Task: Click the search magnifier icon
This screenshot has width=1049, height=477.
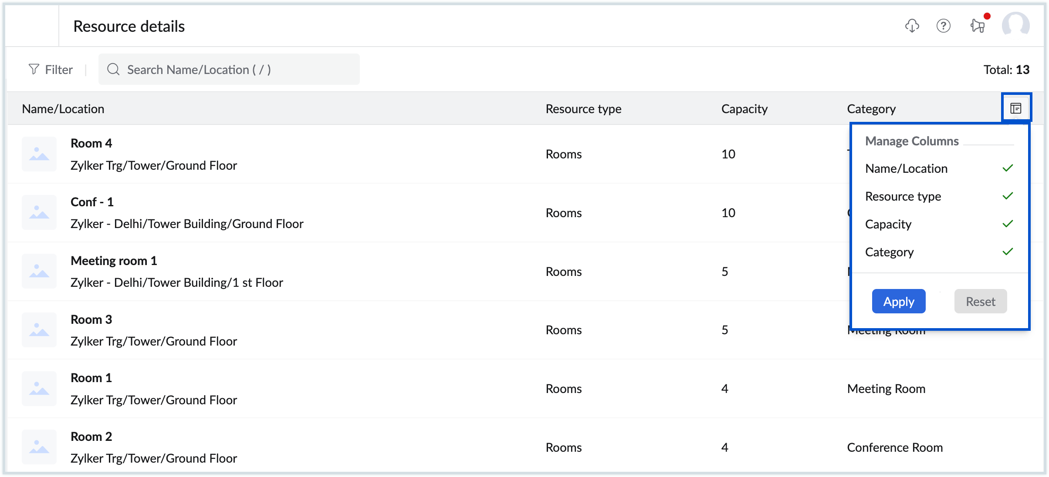Action: tap(113, 69)
